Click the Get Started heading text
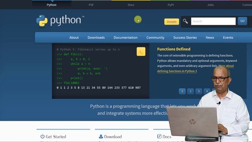Screen dimensions: 252x142 (x=56, y=137)
